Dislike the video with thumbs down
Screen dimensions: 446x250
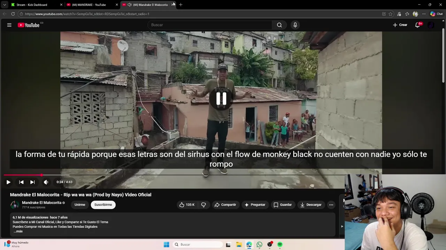tap(203, 205)
